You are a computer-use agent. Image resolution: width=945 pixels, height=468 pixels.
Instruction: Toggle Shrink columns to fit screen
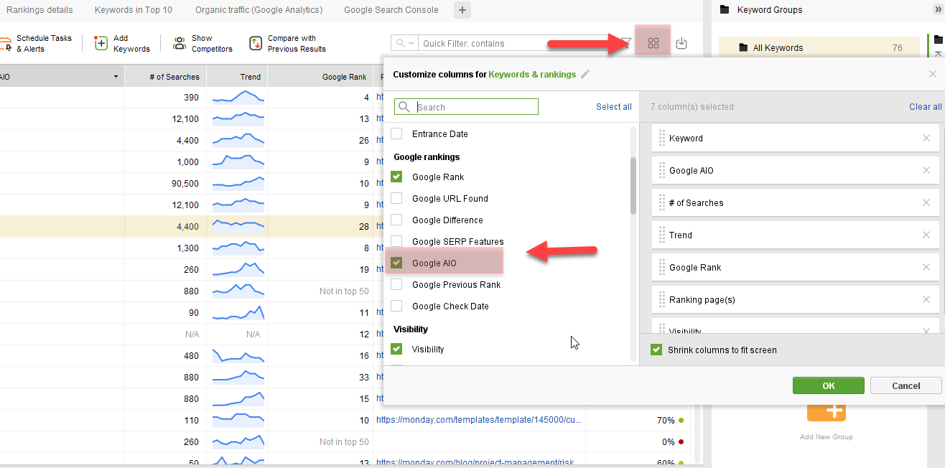point(656,350)
